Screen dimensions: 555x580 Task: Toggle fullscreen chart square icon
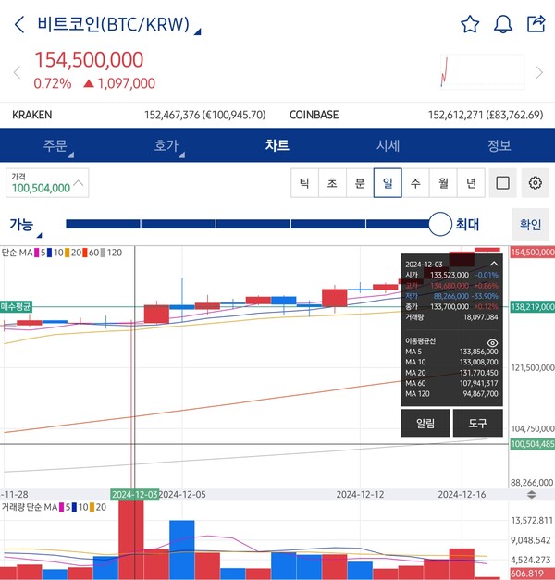coord(502,183)
